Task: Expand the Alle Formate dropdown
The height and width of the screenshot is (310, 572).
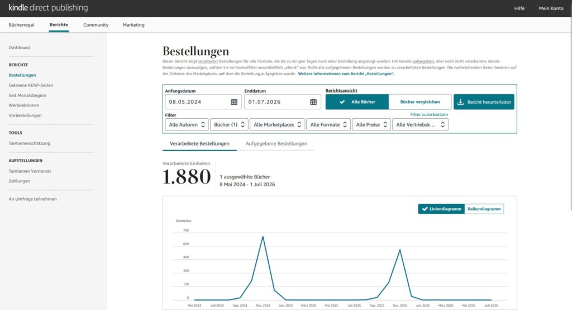Action: pos(328,124)
